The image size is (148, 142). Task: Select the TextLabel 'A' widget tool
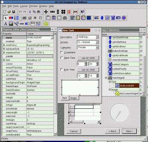point(6,24)
